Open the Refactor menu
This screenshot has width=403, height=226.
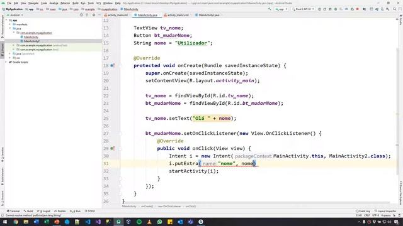pyautogui.click(x=65, y=3)
